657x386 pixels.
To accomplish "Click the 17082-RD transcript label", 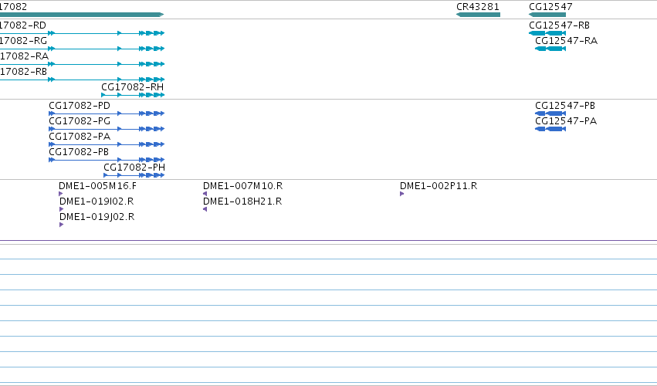I will 23,25.
